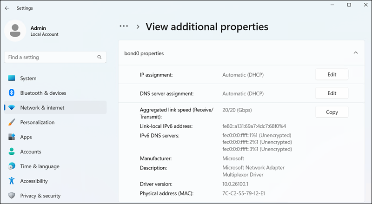Click the fec0:0:0:ffff::3%1 DNS server entry

click(x=257, y=149)
